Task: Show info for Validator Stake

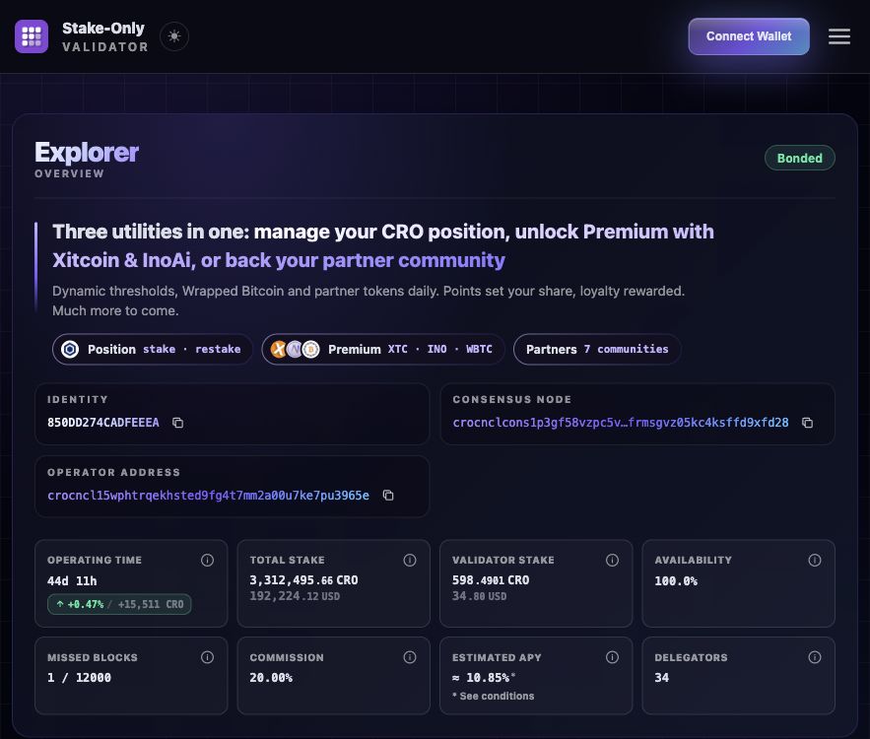Action: tap(612, 560)
